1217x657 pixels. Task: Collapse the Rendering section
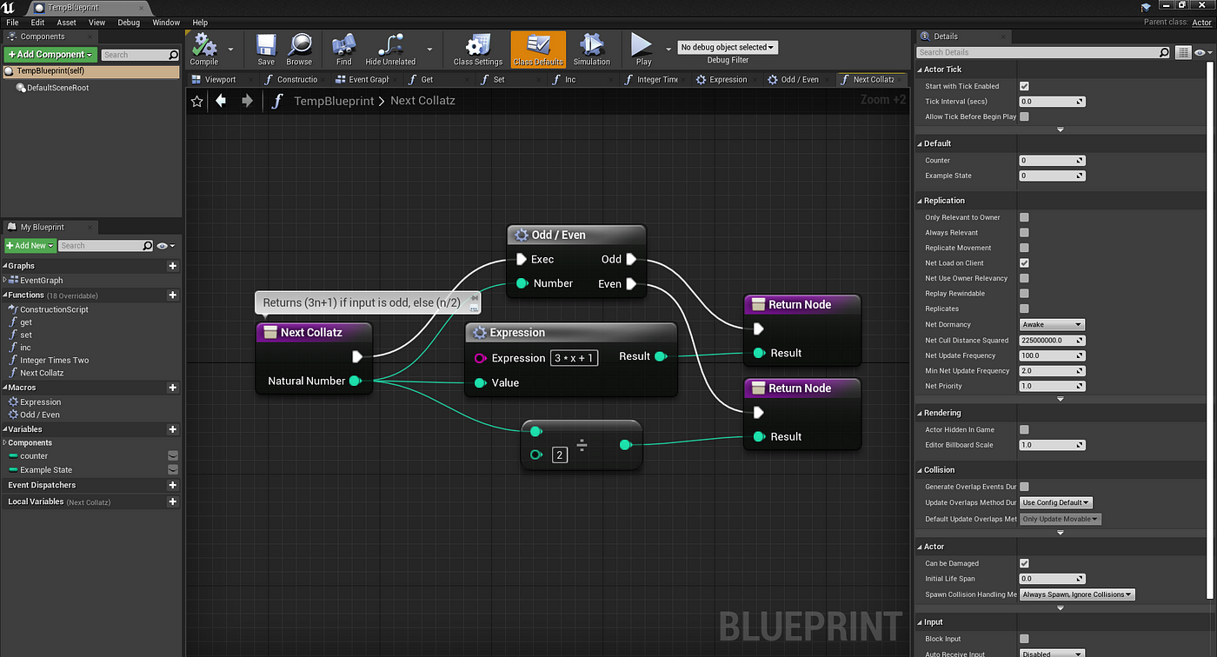(921, 413)
